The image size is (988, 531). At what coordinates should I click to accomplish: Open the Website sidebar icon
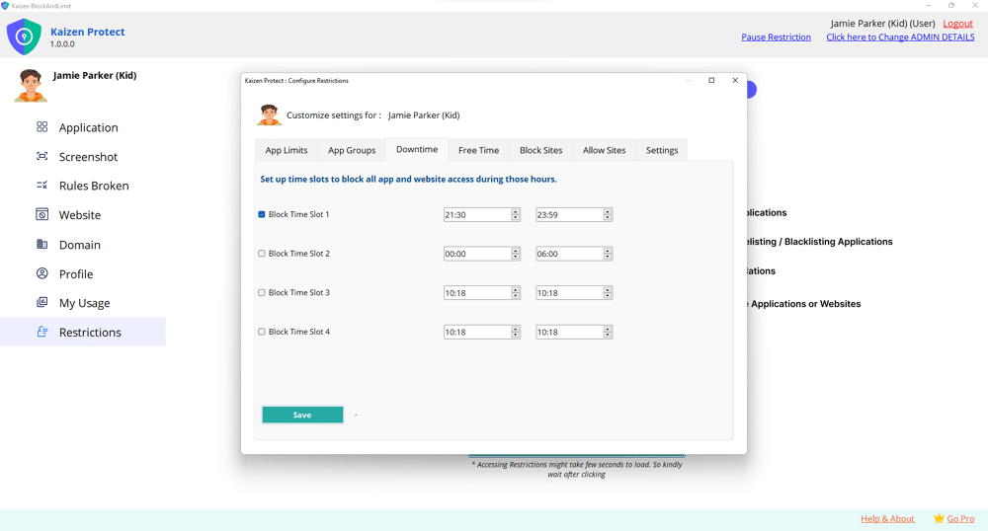[x=41, y=214]
